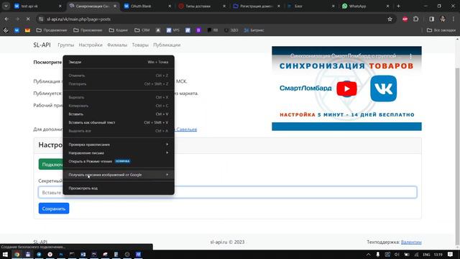Choose Просмотреть код menu item
Screen dimensions: 460x259
[119, 188]
